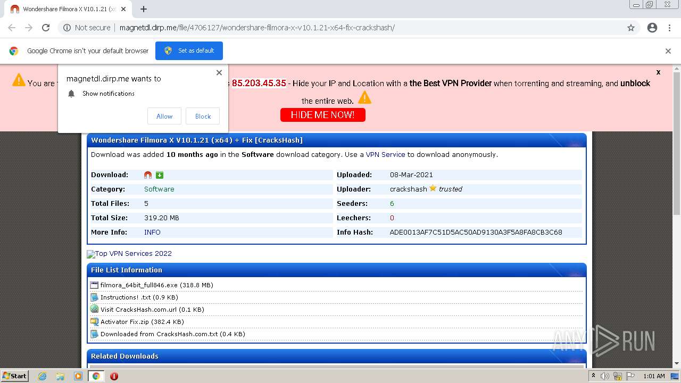Viewport: 681px width, 383px height.
Task: Click the magnet download icon
Action: coord(148,174)
